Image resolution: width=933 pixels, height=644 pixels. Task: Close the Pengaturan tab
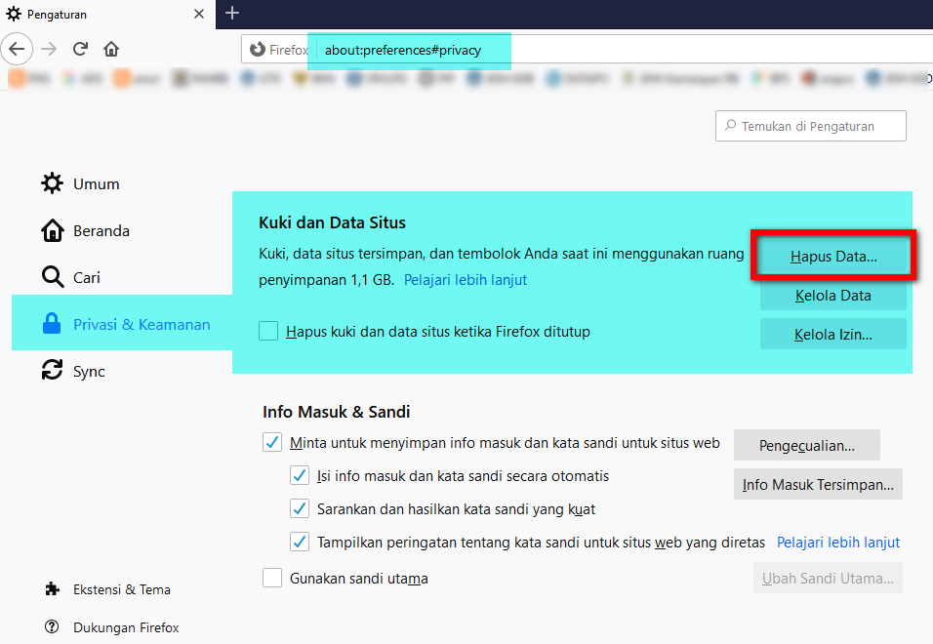199,14
